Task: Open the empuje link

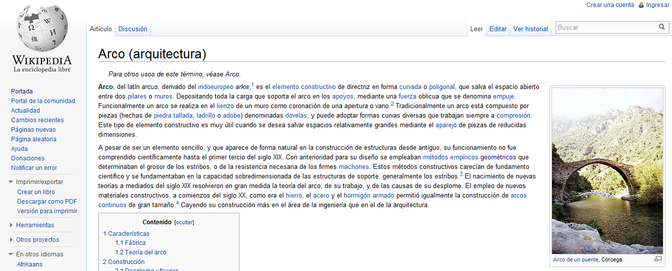Action: tap(504, 97)
